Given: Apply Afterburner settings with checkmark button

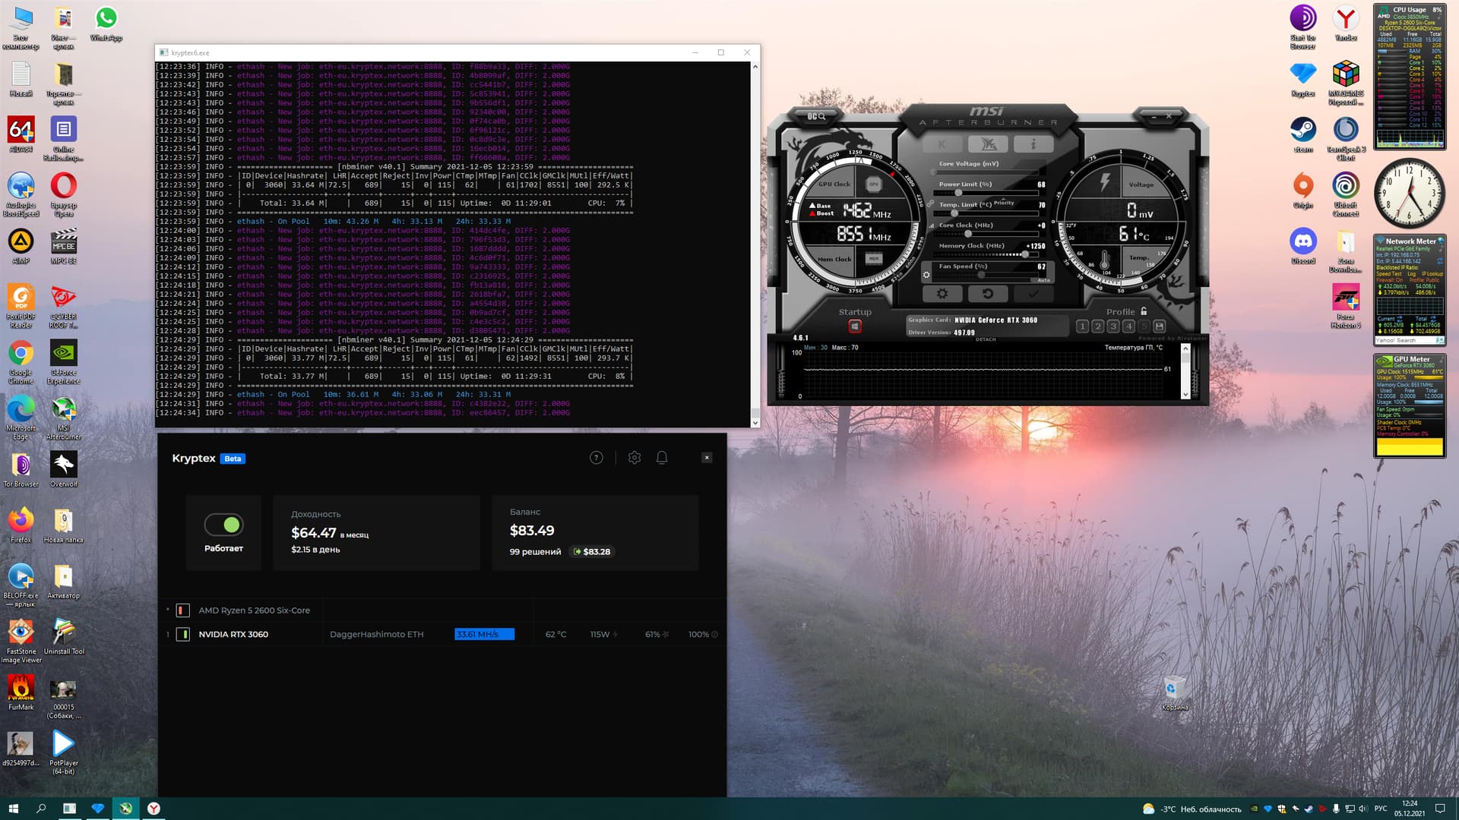Looking at the screenshot, I should tap(1033, 294).
